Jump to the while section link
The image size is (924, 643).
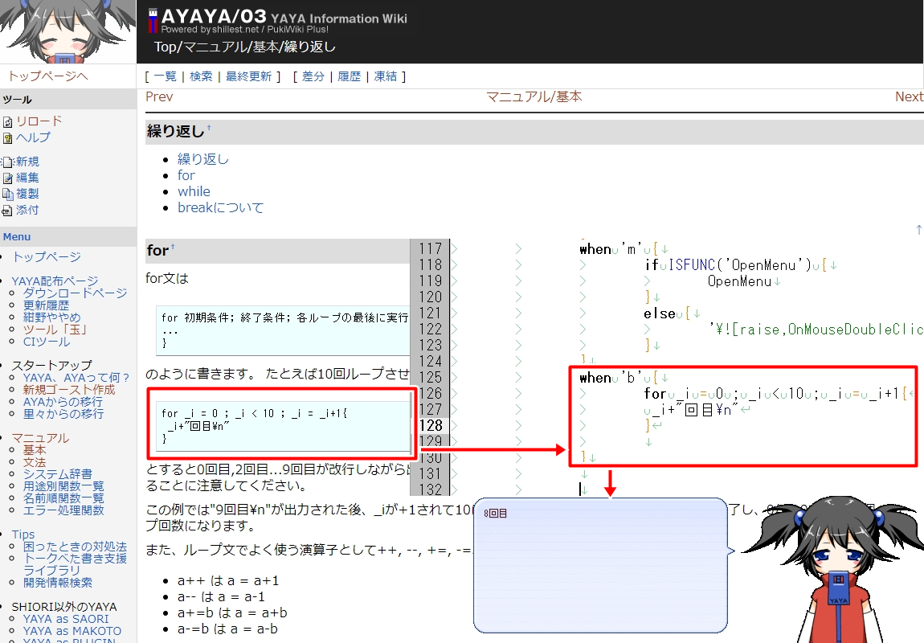(x=194, y=191)
